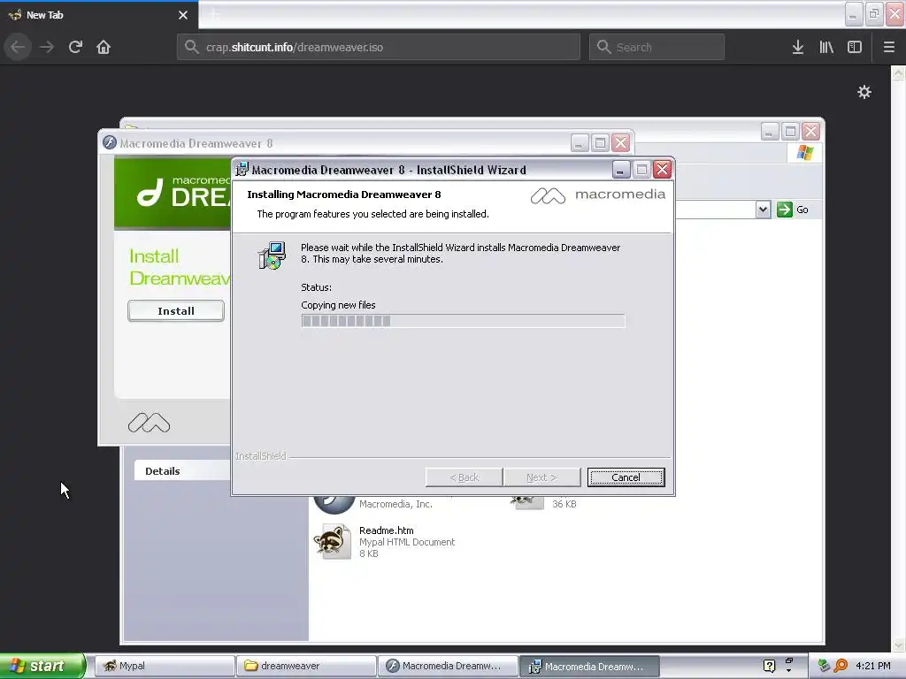Switch to Dreamweaver launcher taskbar button
The width and height of the screenshot is (906, 679).
[448, 666]
